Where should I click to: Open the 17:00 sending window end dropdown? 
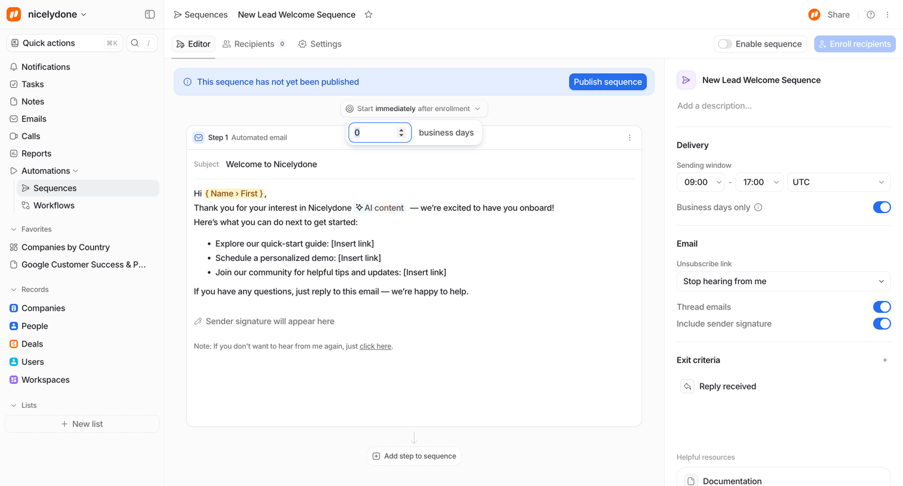point(759,182)
